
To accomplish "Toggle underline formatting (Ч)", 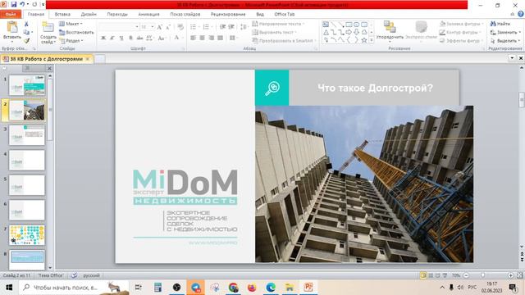I will click(121, 38).
